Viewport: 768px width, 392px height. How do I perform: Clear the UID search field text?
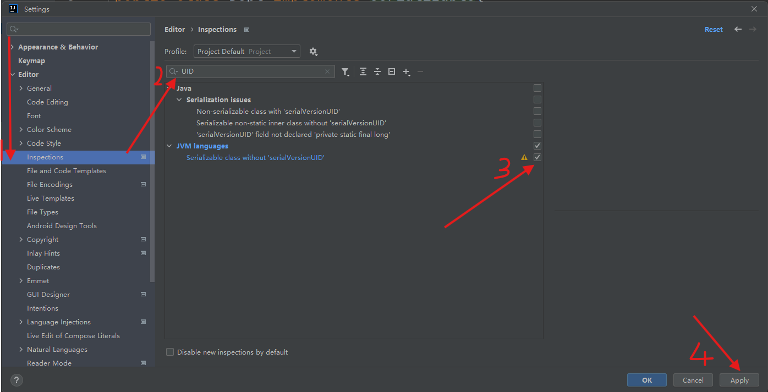(327, 71)
